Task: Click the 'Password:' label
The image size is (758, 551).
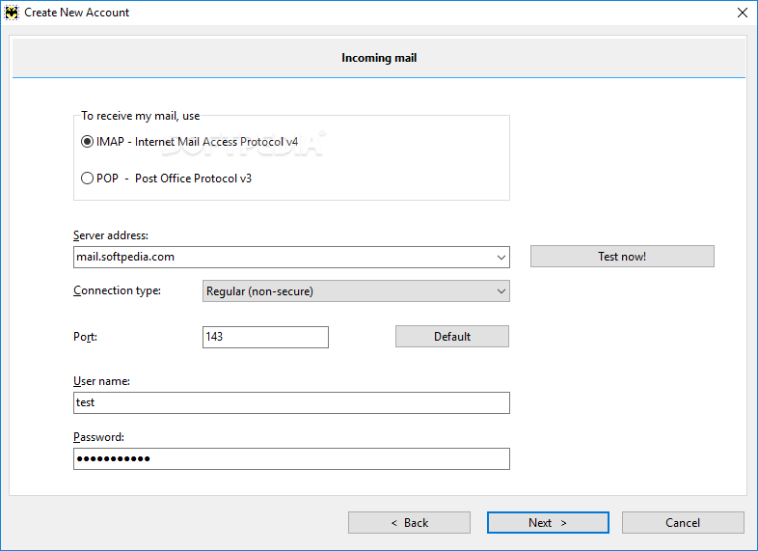Action: click(x=98, y=437)
